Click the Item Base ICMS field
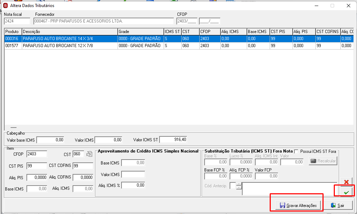The image size is (357, 214). click(x=37, y=189)
